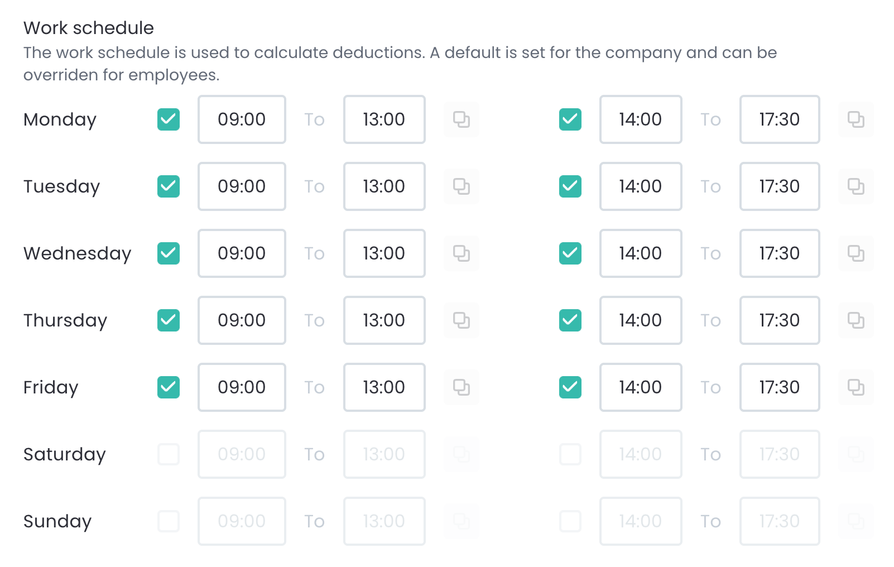
Task: Edit Tuesday morning end time 13:00
Action: tap(384, 186)
